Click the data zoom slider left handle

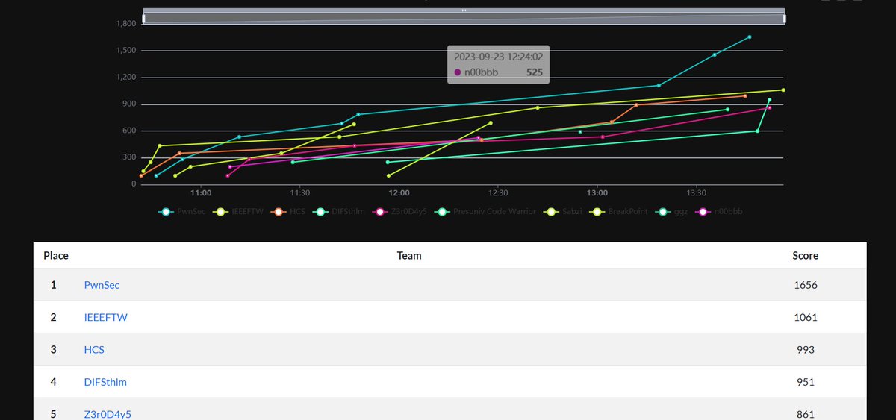143,18
